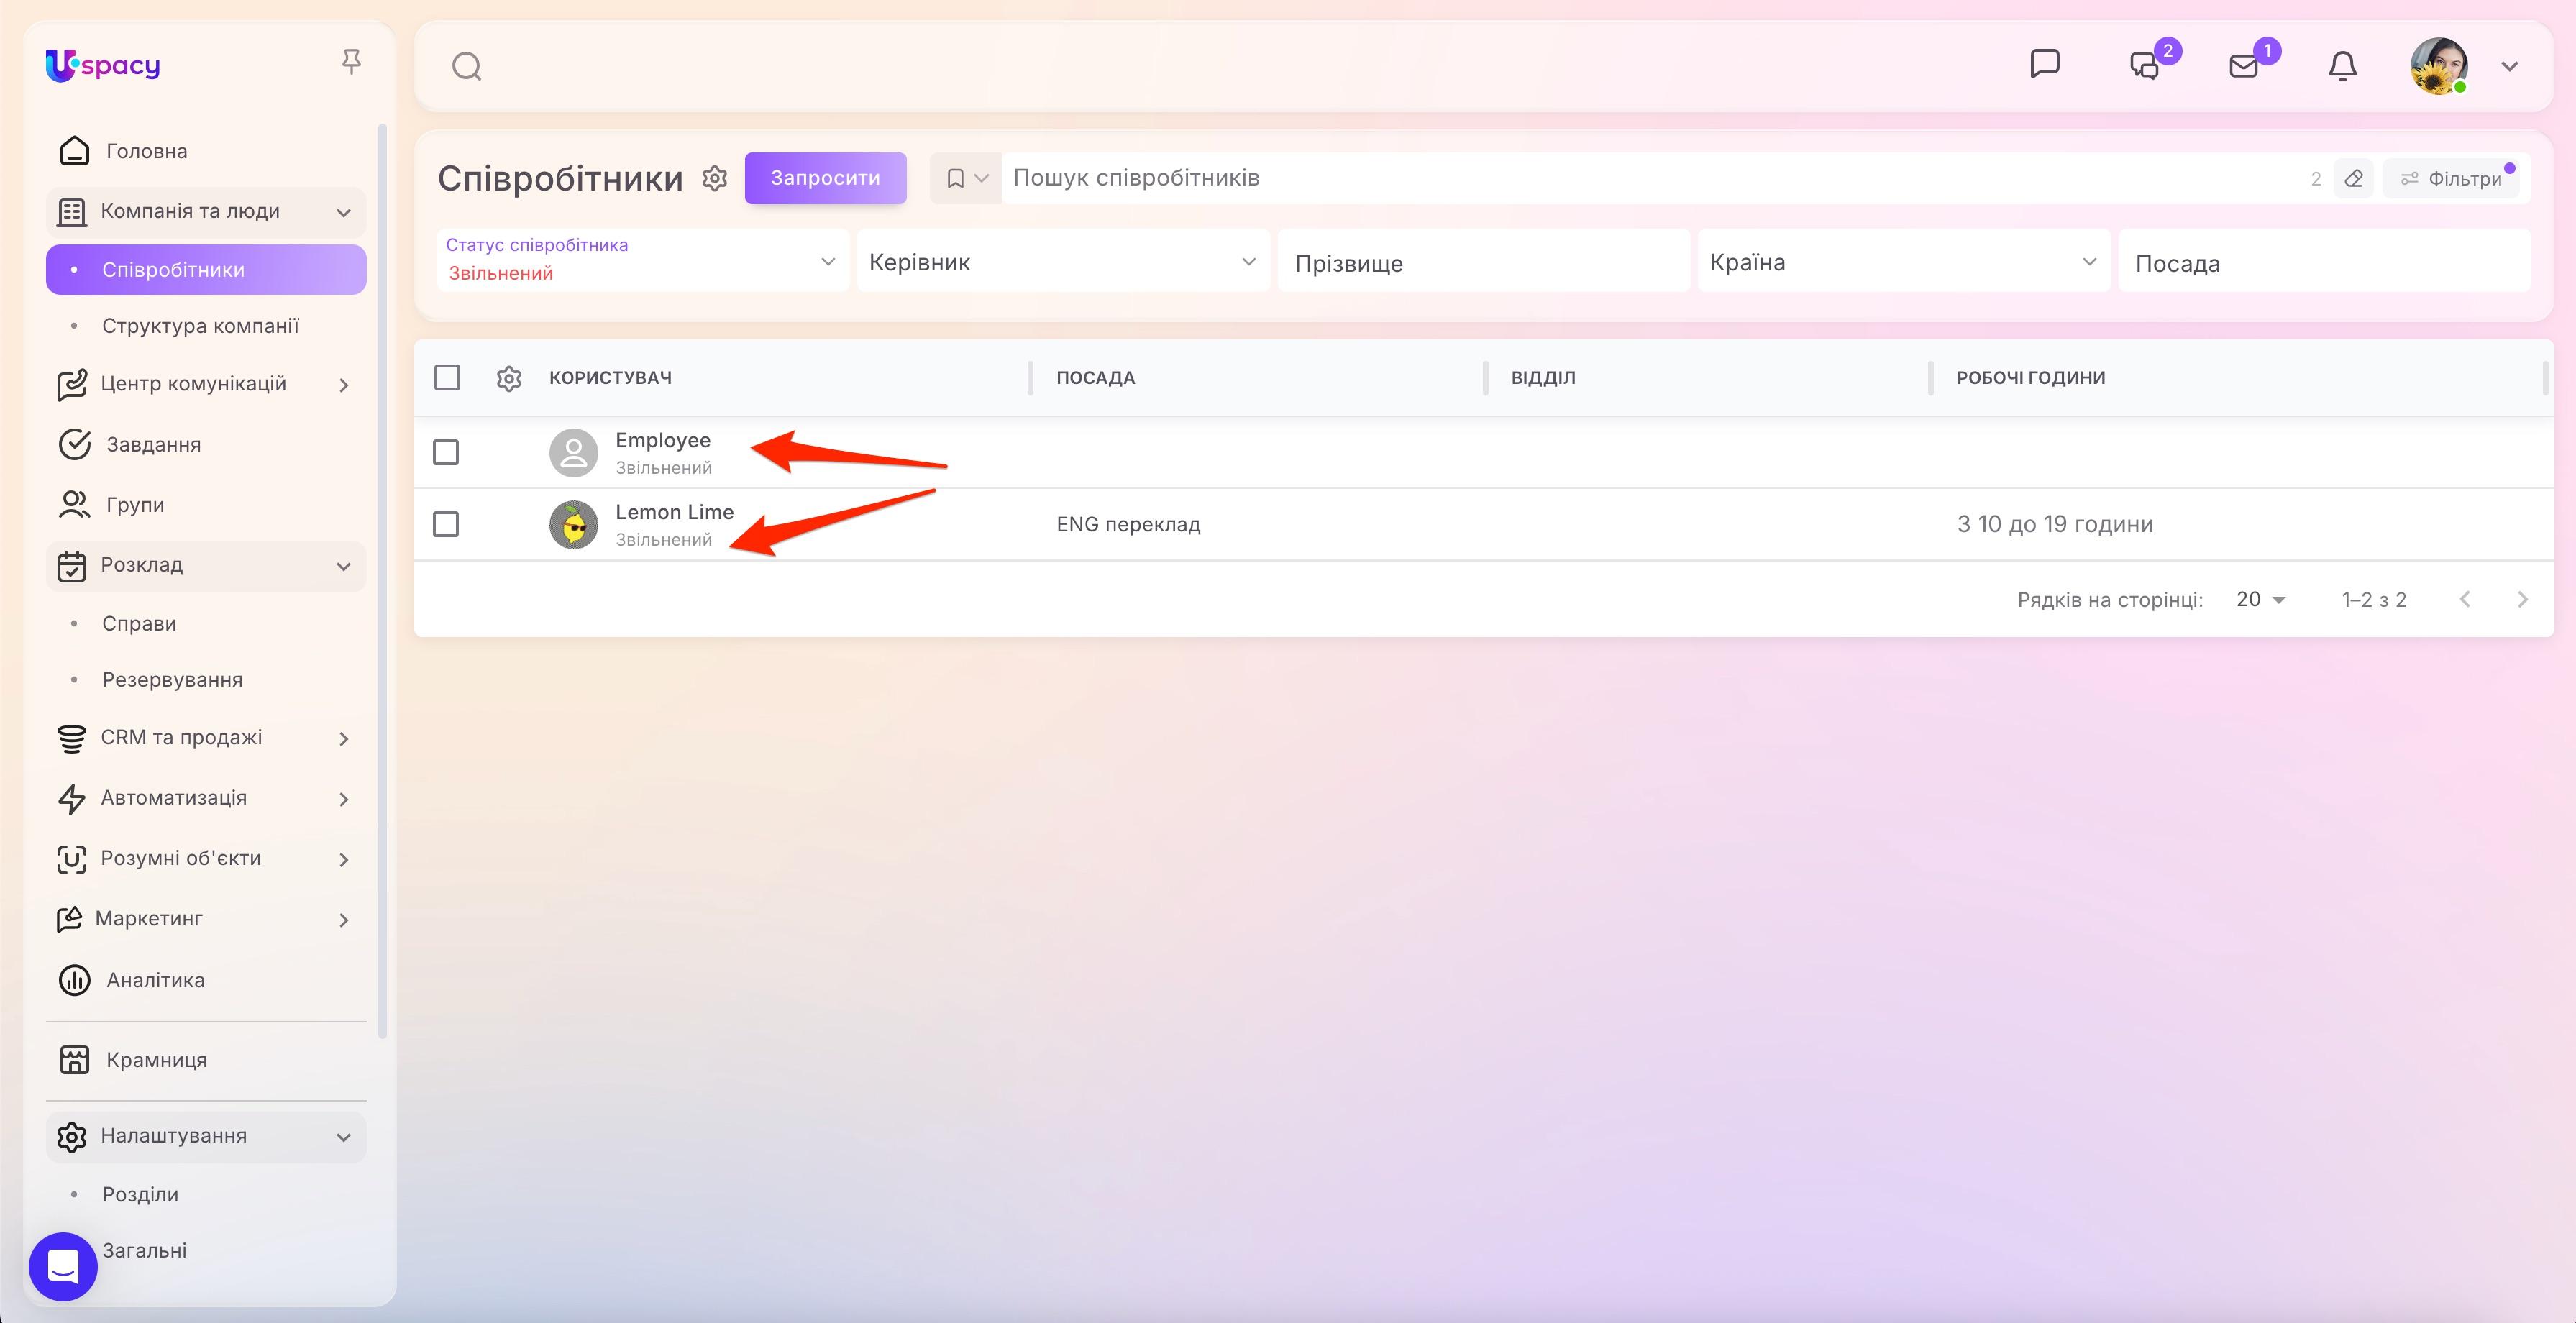Open the Статус співробітника dropdown
Screen dimensions: 2576x1323
click(x=642, y=260)
